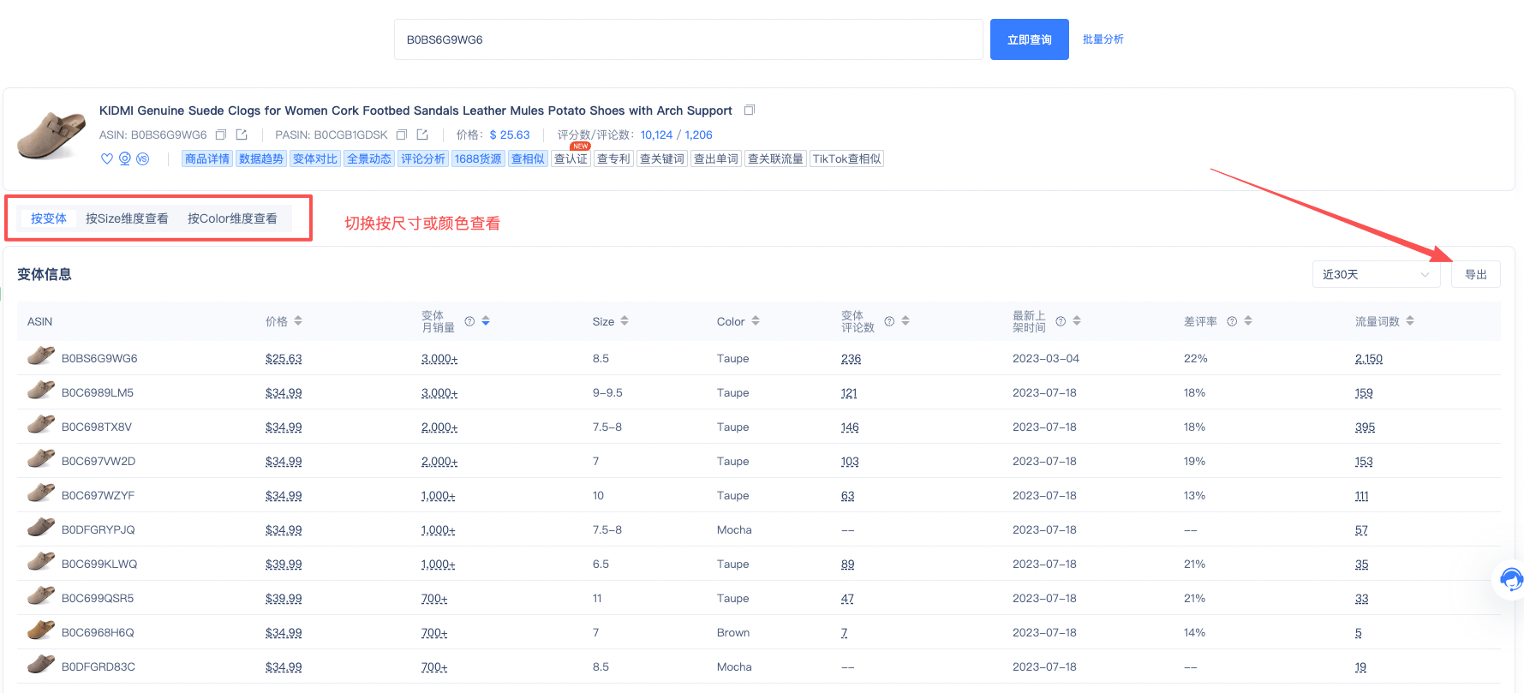Click ASIN B0C697VW2D in the table

99,461
